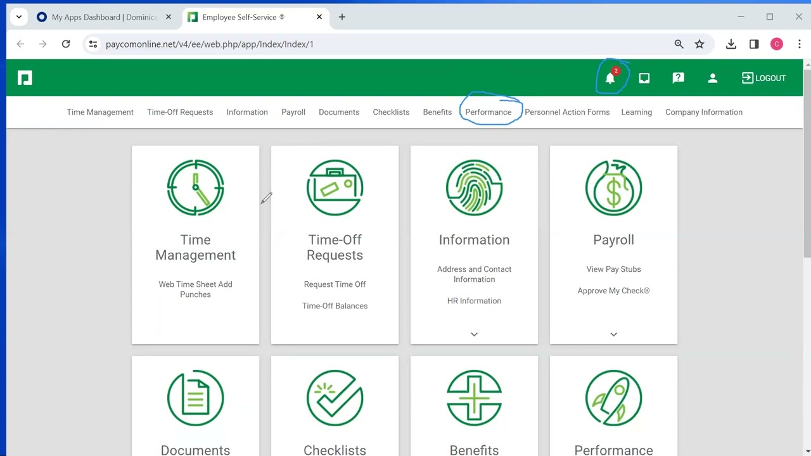Click the Checklists checkmark icon
This screenshot has height=456, width=811.
[335, 398]
